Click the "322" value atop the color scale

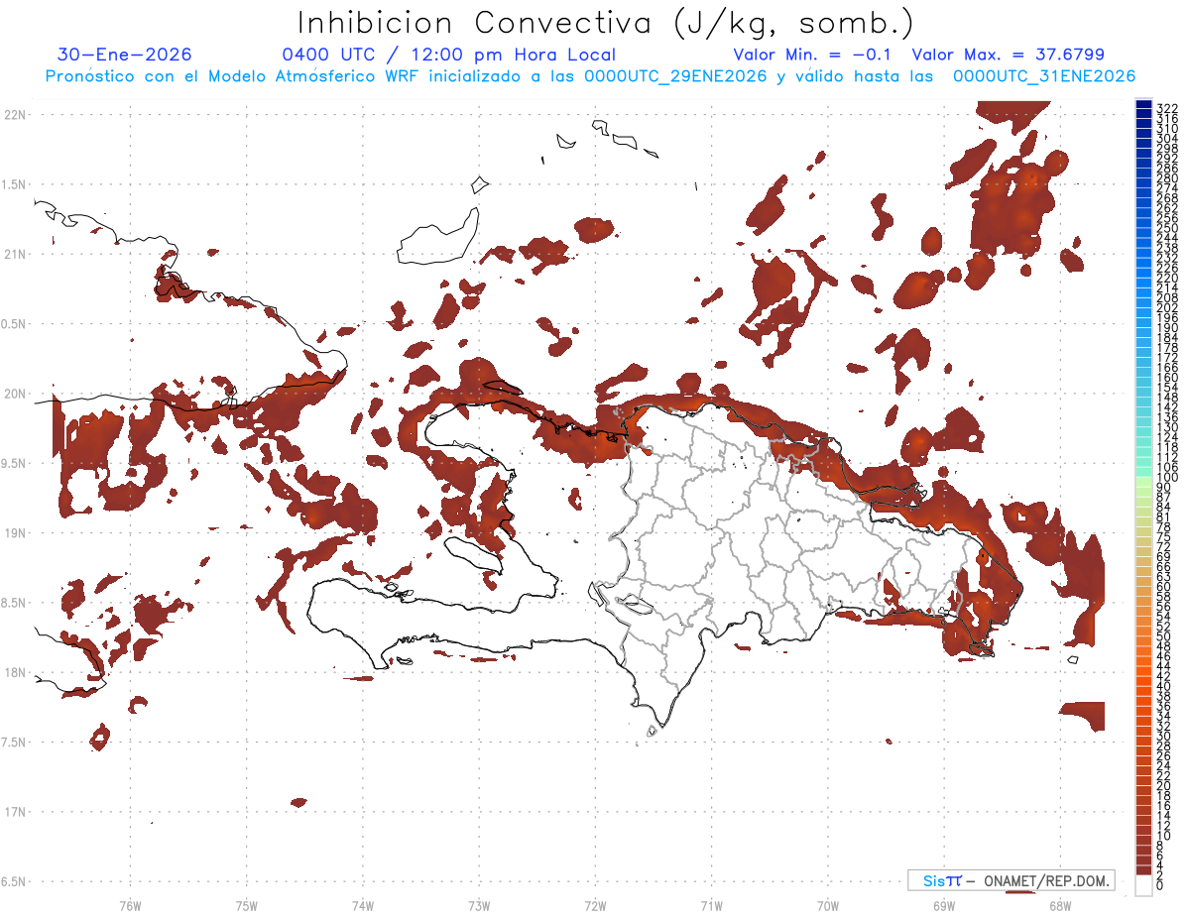click(1166, 108)
